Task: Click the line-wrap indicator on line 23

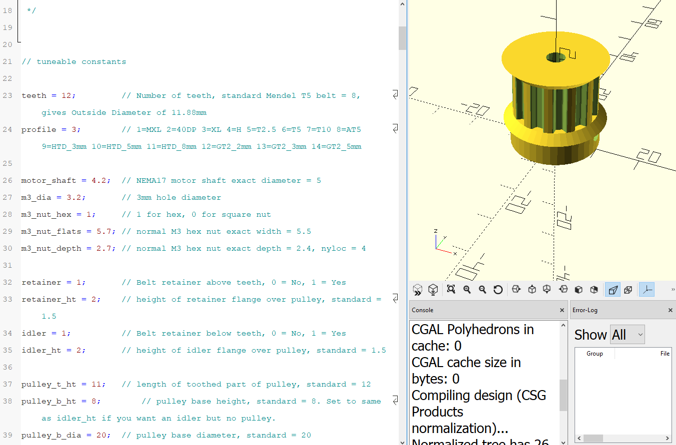Action: click(x=395, y=94)
